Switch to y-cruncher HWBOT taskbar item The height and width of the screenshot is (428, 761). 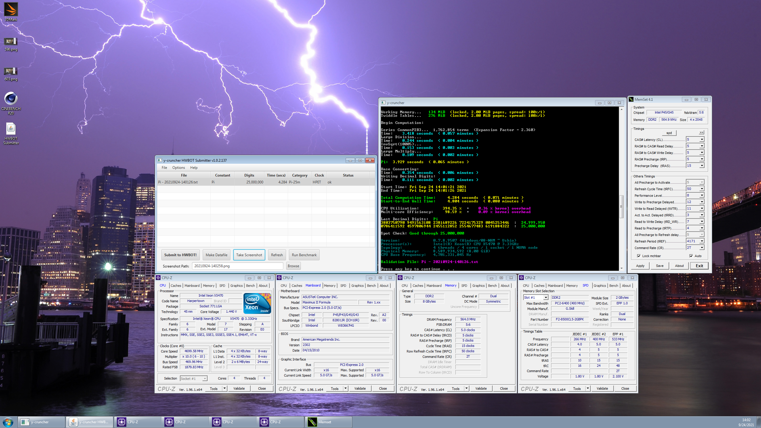pyautogui.click(x=89, y=422)
